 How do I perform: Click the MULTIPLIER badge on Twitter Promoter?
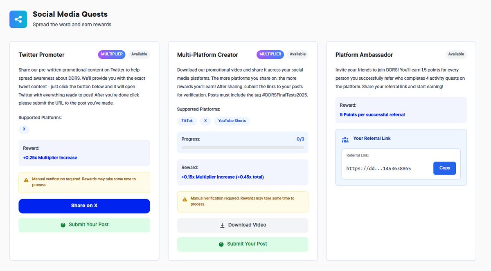click(x=112, y=54)
